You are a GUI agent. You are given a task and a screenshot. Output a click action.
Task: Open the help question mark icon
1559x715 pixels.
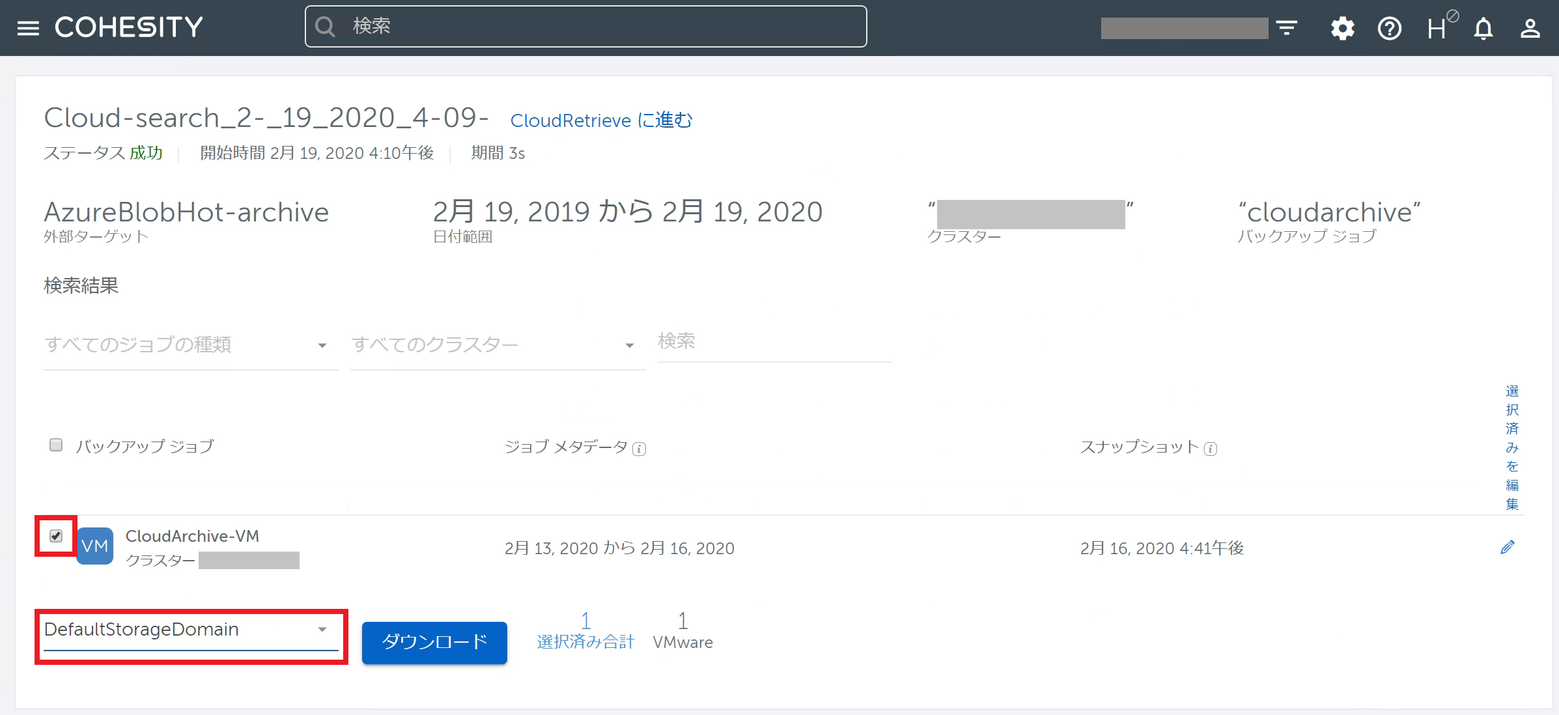pyautogui.click(x=1389, y=28)
